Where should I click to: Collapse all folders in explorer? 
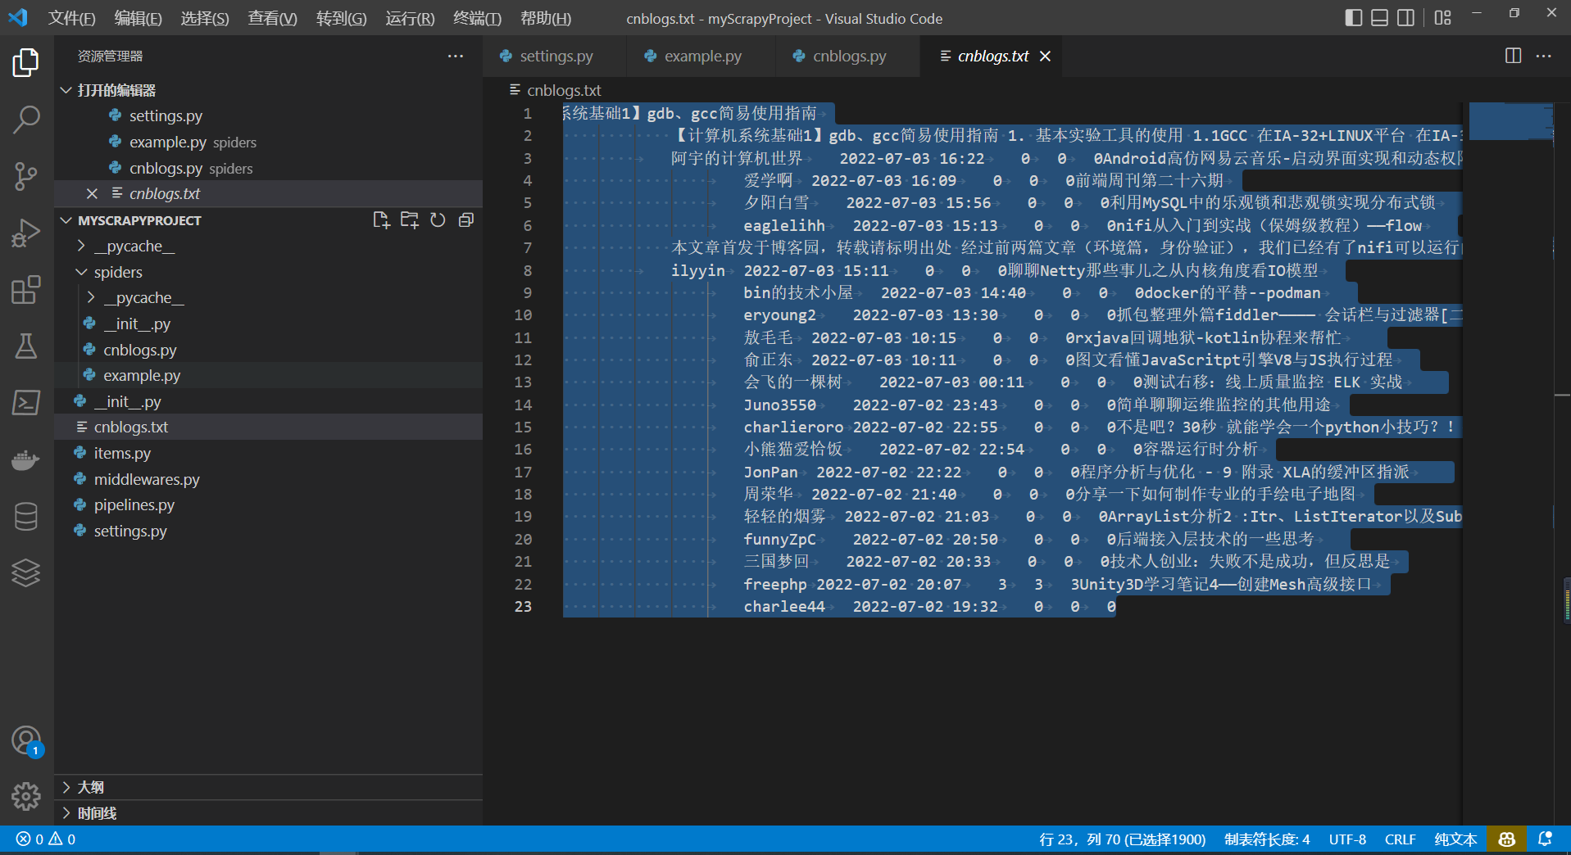tap(466, 220)
